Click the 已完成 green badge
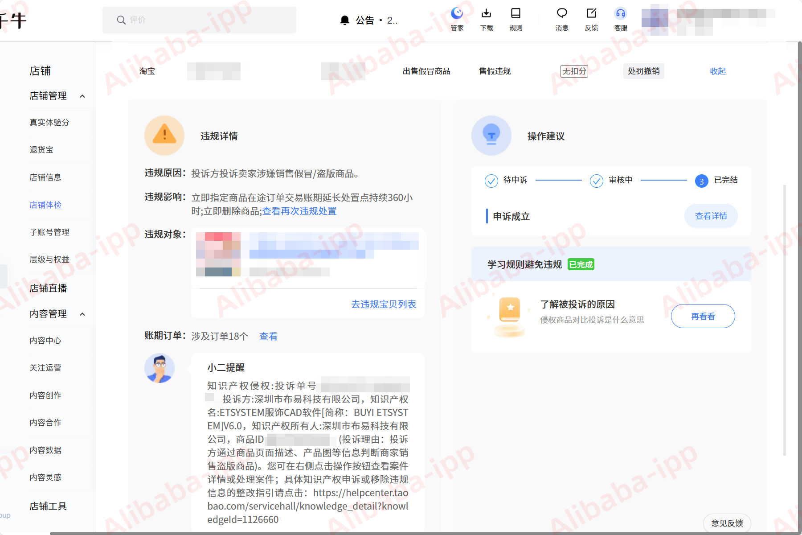 pos(581,265)
